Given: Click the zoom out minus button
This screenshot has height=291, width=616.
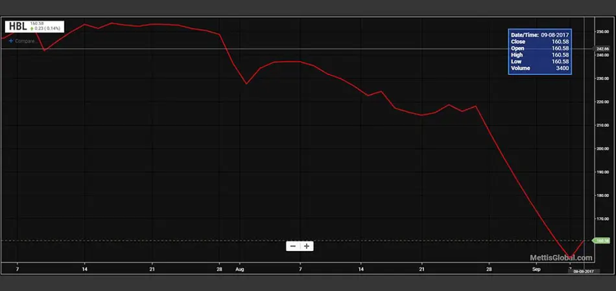Looking at the screenshot, I should (293, 246).
